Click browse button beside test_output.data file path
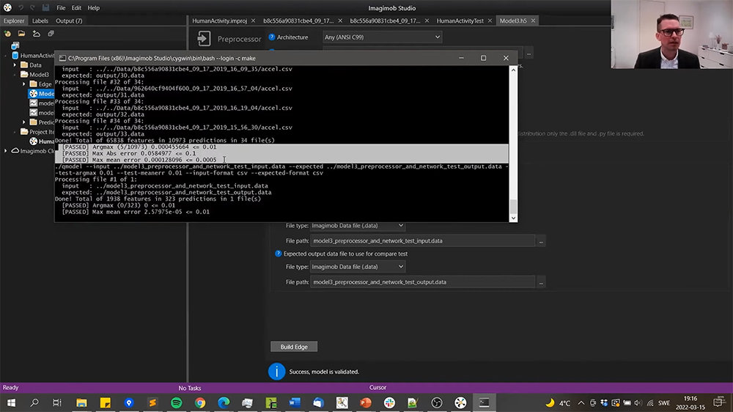 pos(541,282)
